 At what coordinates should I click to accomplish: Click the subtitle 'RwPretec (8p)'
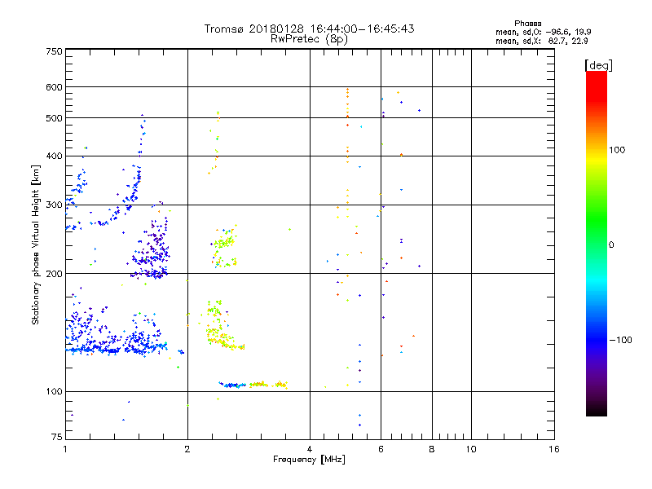point(309,39)
